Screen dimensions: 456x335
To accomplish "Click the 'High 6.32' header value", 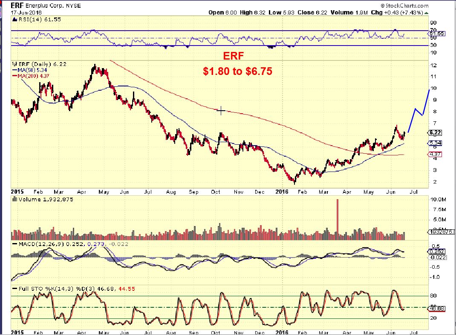I will (252, 12).
